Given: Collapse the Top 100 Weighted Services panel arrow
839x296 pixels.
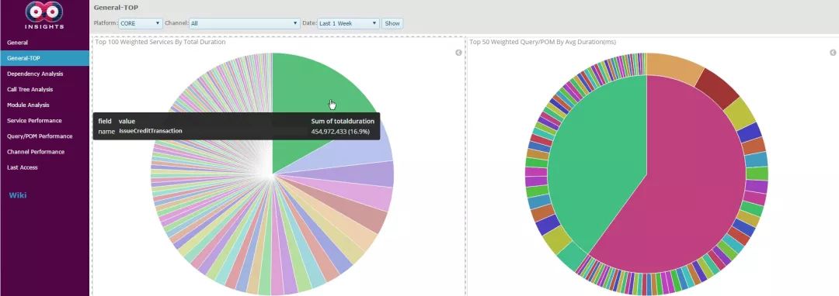Looking at the screenshot, I should pos(458,53).
